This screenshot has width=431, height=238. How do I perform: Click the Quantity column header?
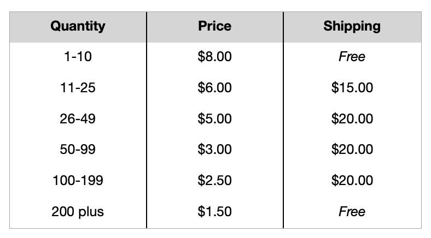[x=78, y=26]
